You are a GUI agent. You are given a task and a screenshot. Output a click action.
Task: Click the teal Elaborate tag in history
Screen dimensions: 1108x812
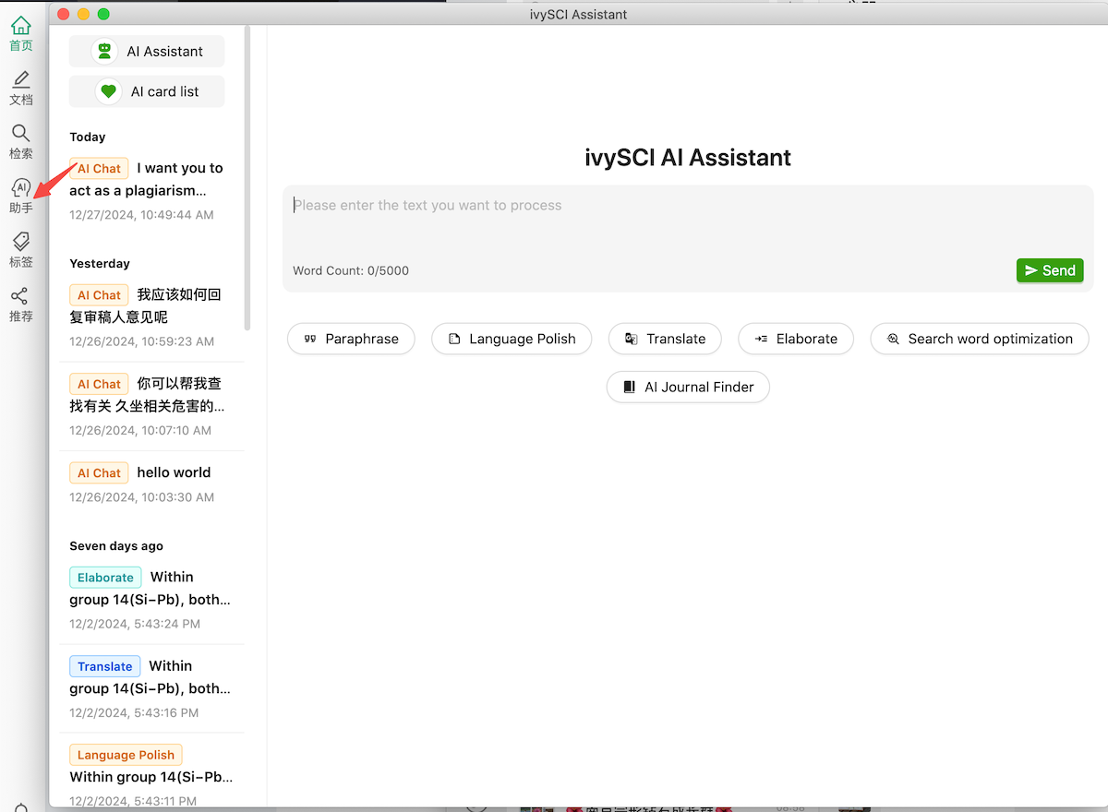tap(105, 578)
